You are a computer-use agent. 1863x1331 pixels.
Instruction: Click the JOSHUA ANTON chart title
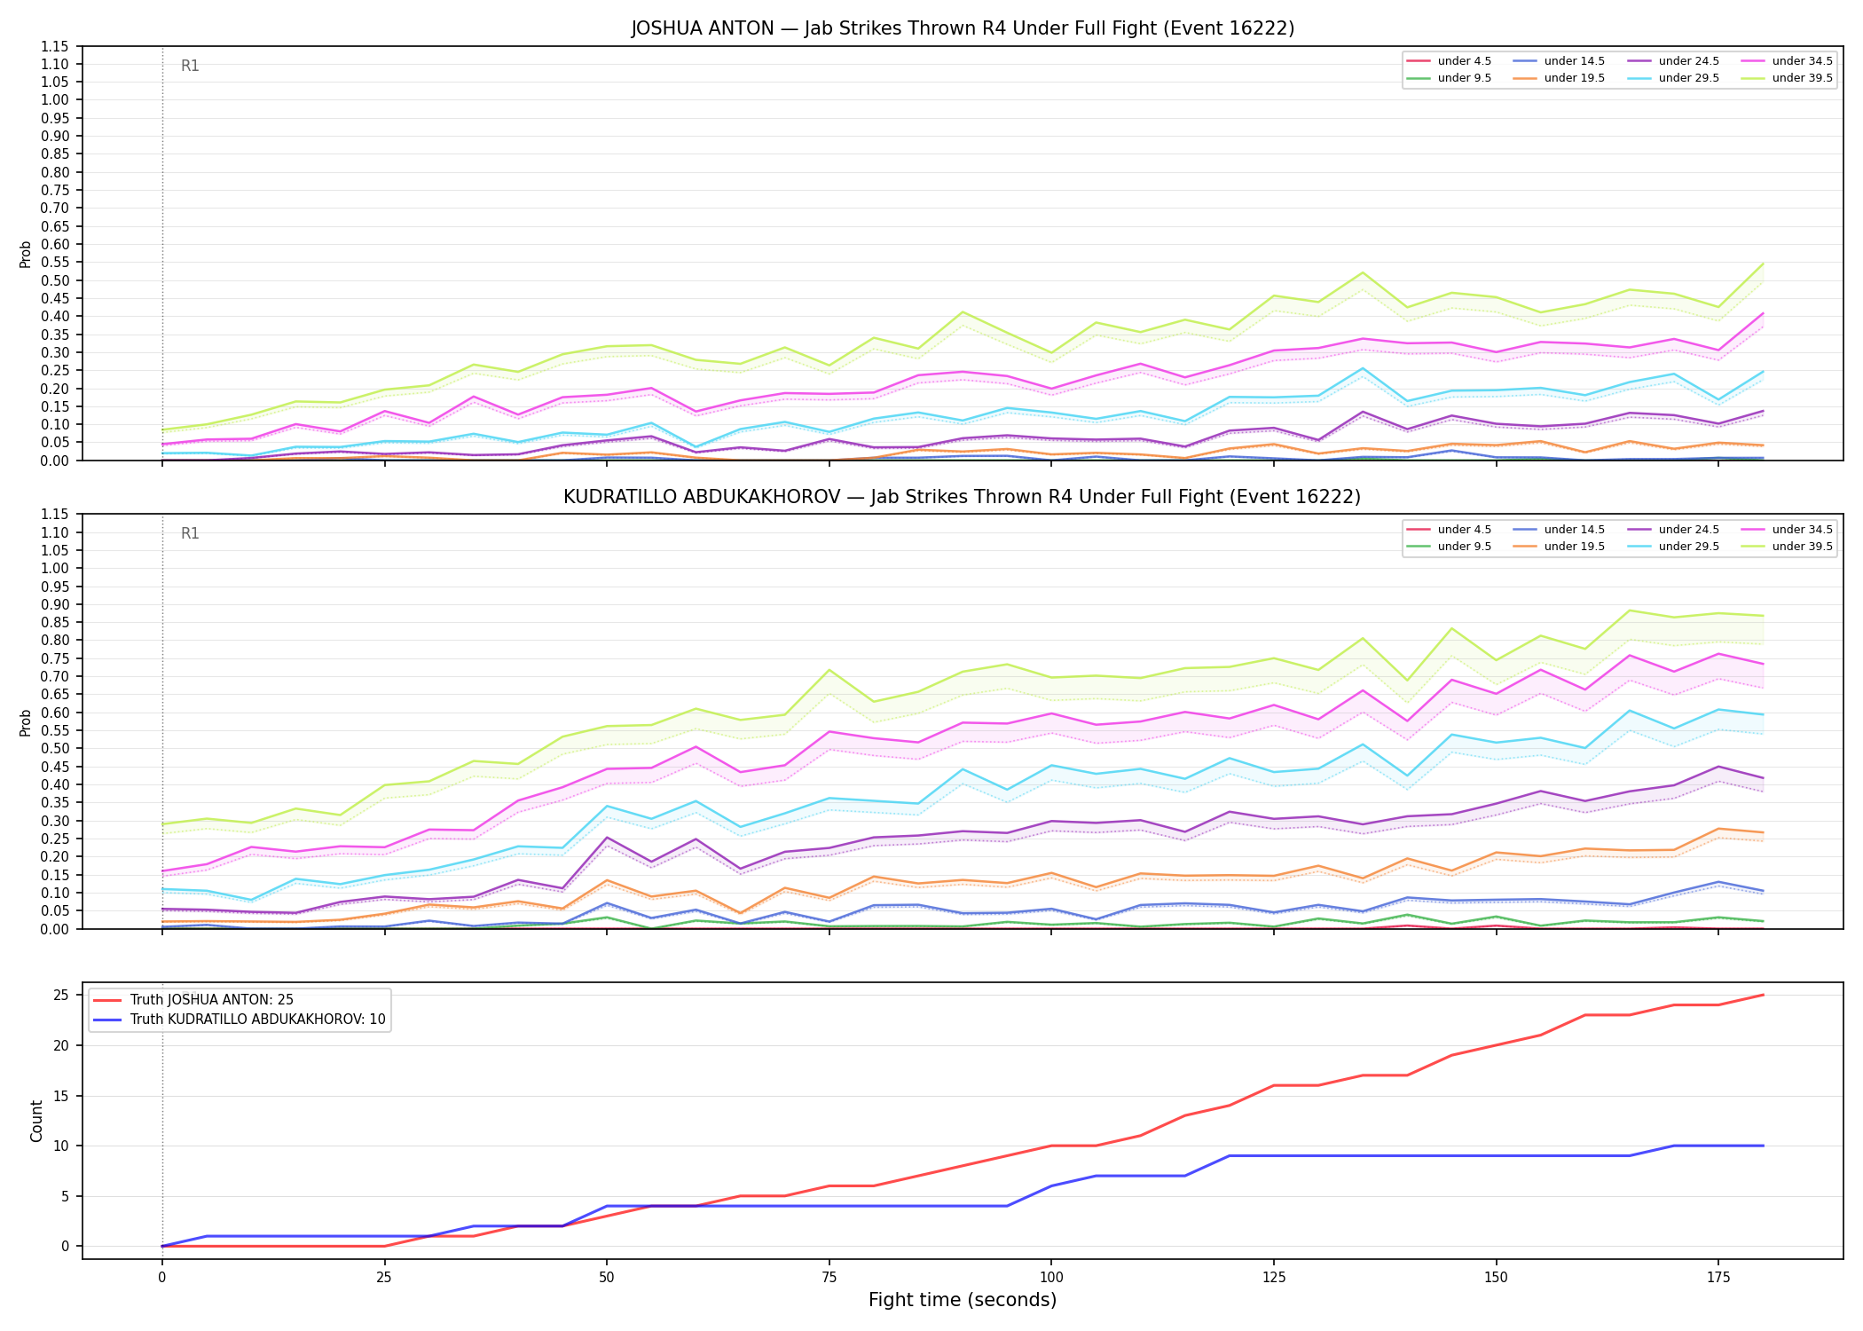coord(963,28)
